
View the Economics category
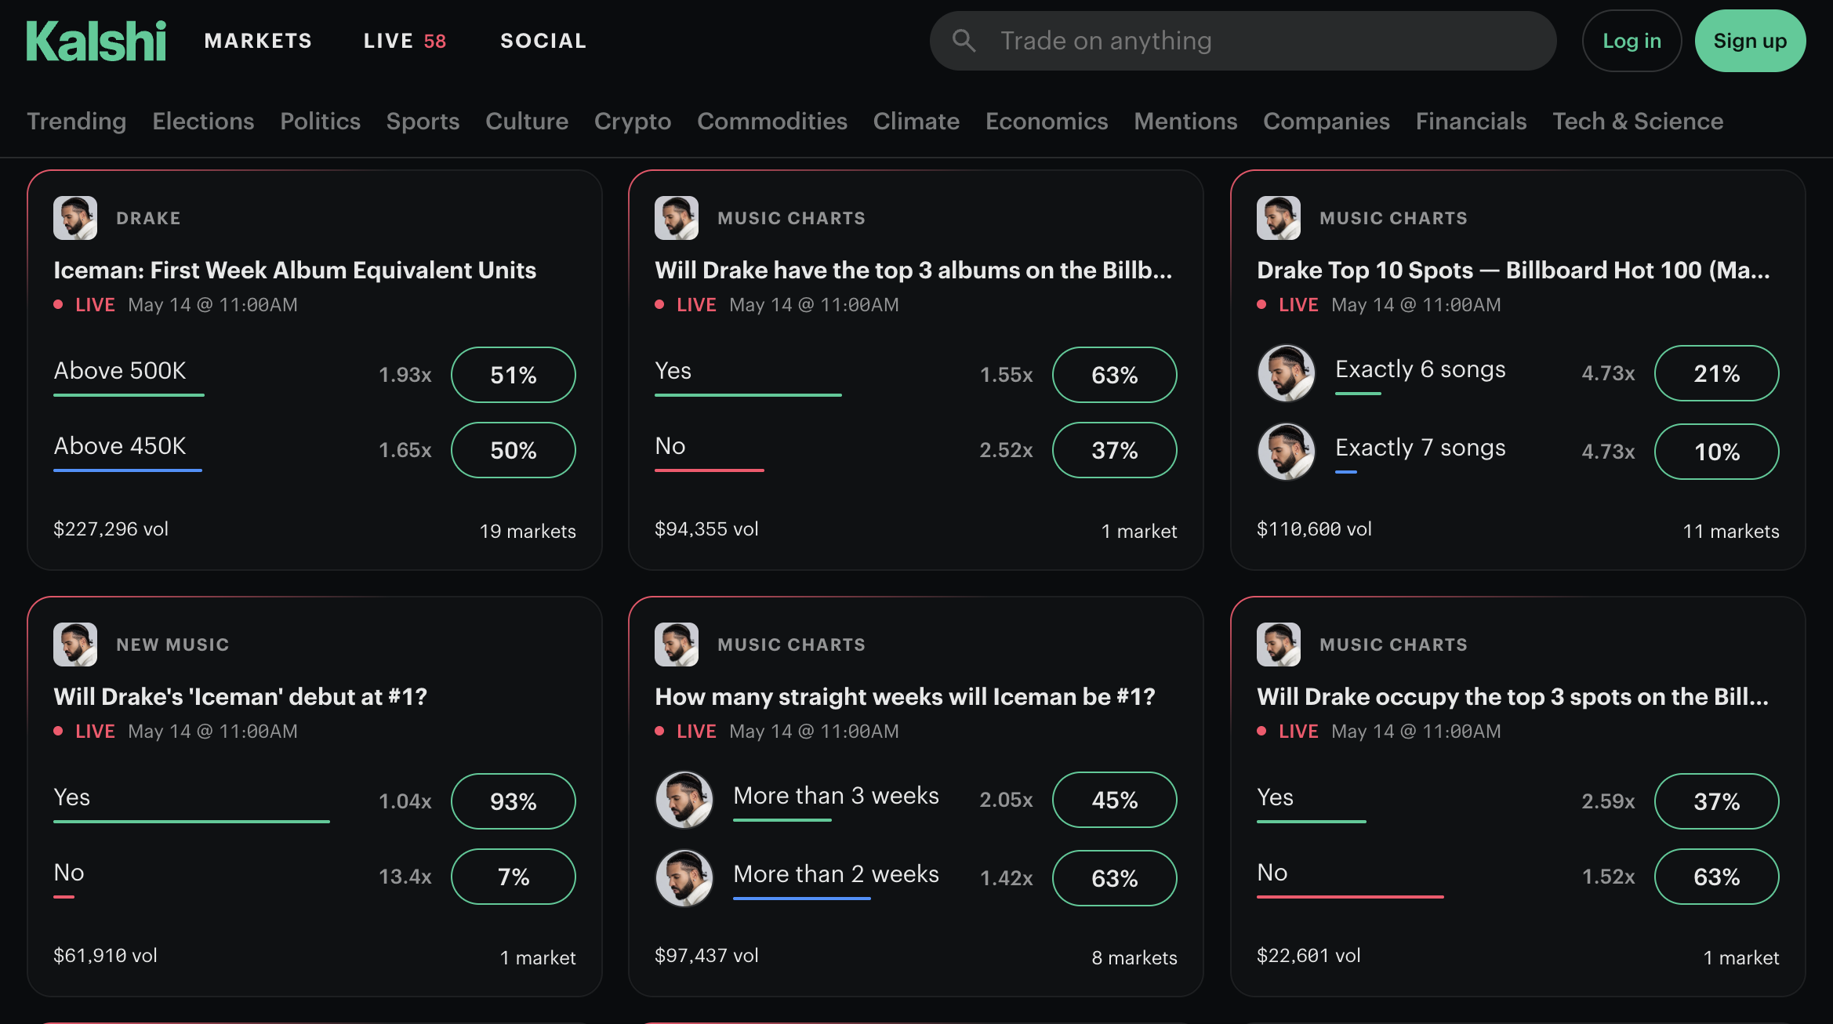(1047, 121)
